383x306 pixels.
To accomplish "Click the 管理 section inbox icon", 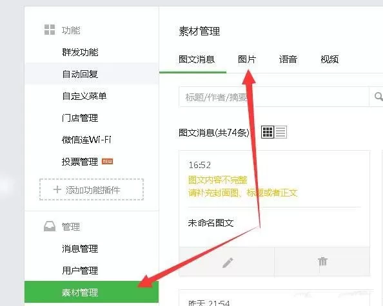I will pos(50,226).
